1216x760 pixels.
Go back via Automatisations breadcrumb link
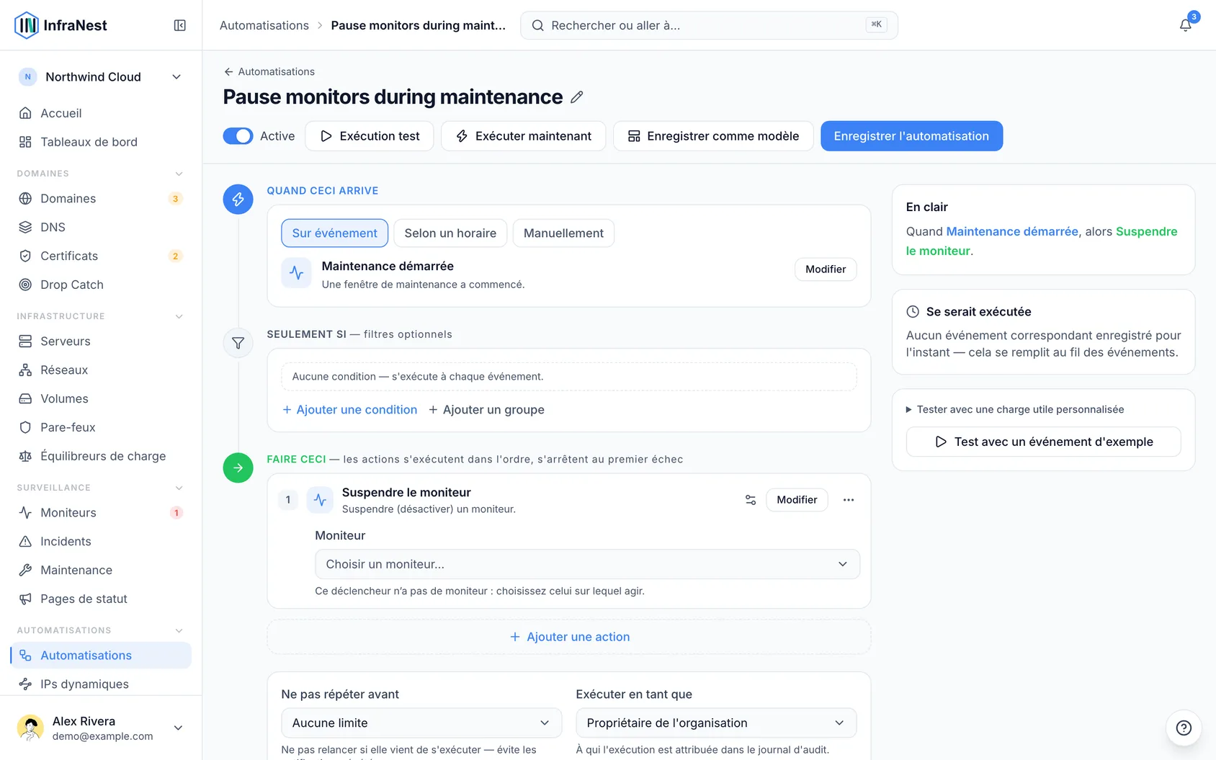pyautogui.click(x=264, y=25)
